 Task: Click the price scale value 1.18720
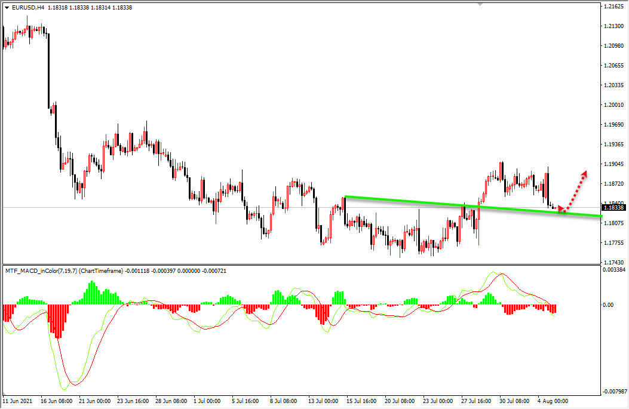tap(613, 184)
